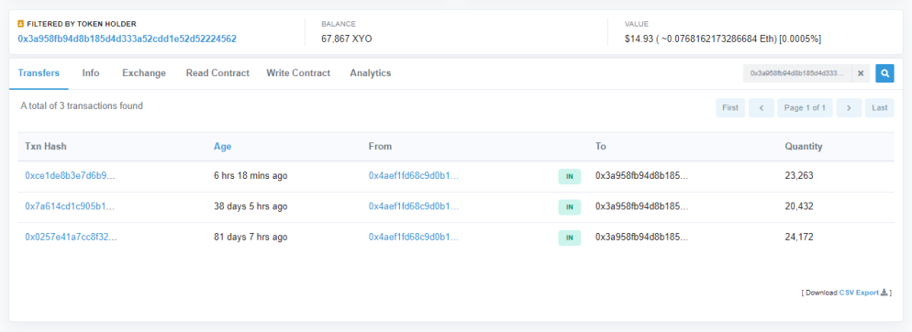
Task: Go to next page with the right chevron
Action: coord(850,107)
